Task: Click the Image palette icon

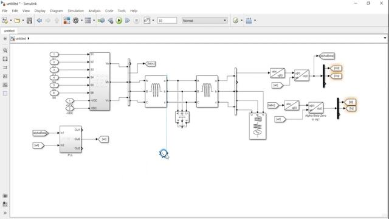Action: tap(5, 85)
